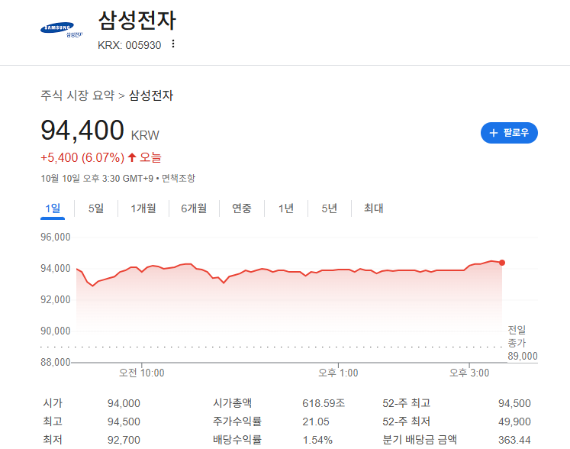Click the 오전 10:00 axis label
Screen dimensions: 570x449
point(142,373)
